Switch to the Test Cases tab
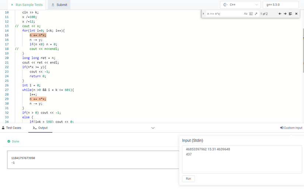Image resolution: width=304 pixels, height=189 pixels. pyautogui.click(x=12, y=128)
